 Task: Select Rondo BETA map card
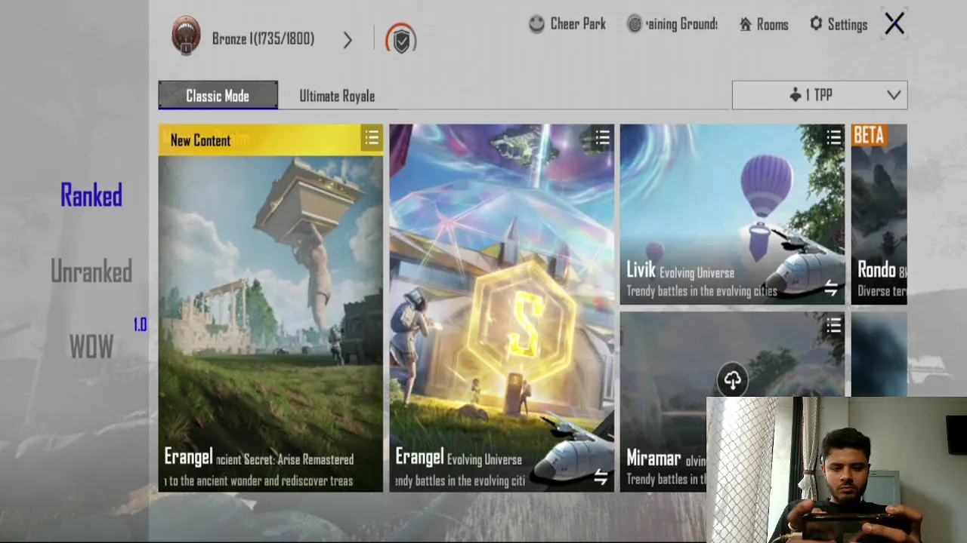pyautogui.click(x=879, y=214)
